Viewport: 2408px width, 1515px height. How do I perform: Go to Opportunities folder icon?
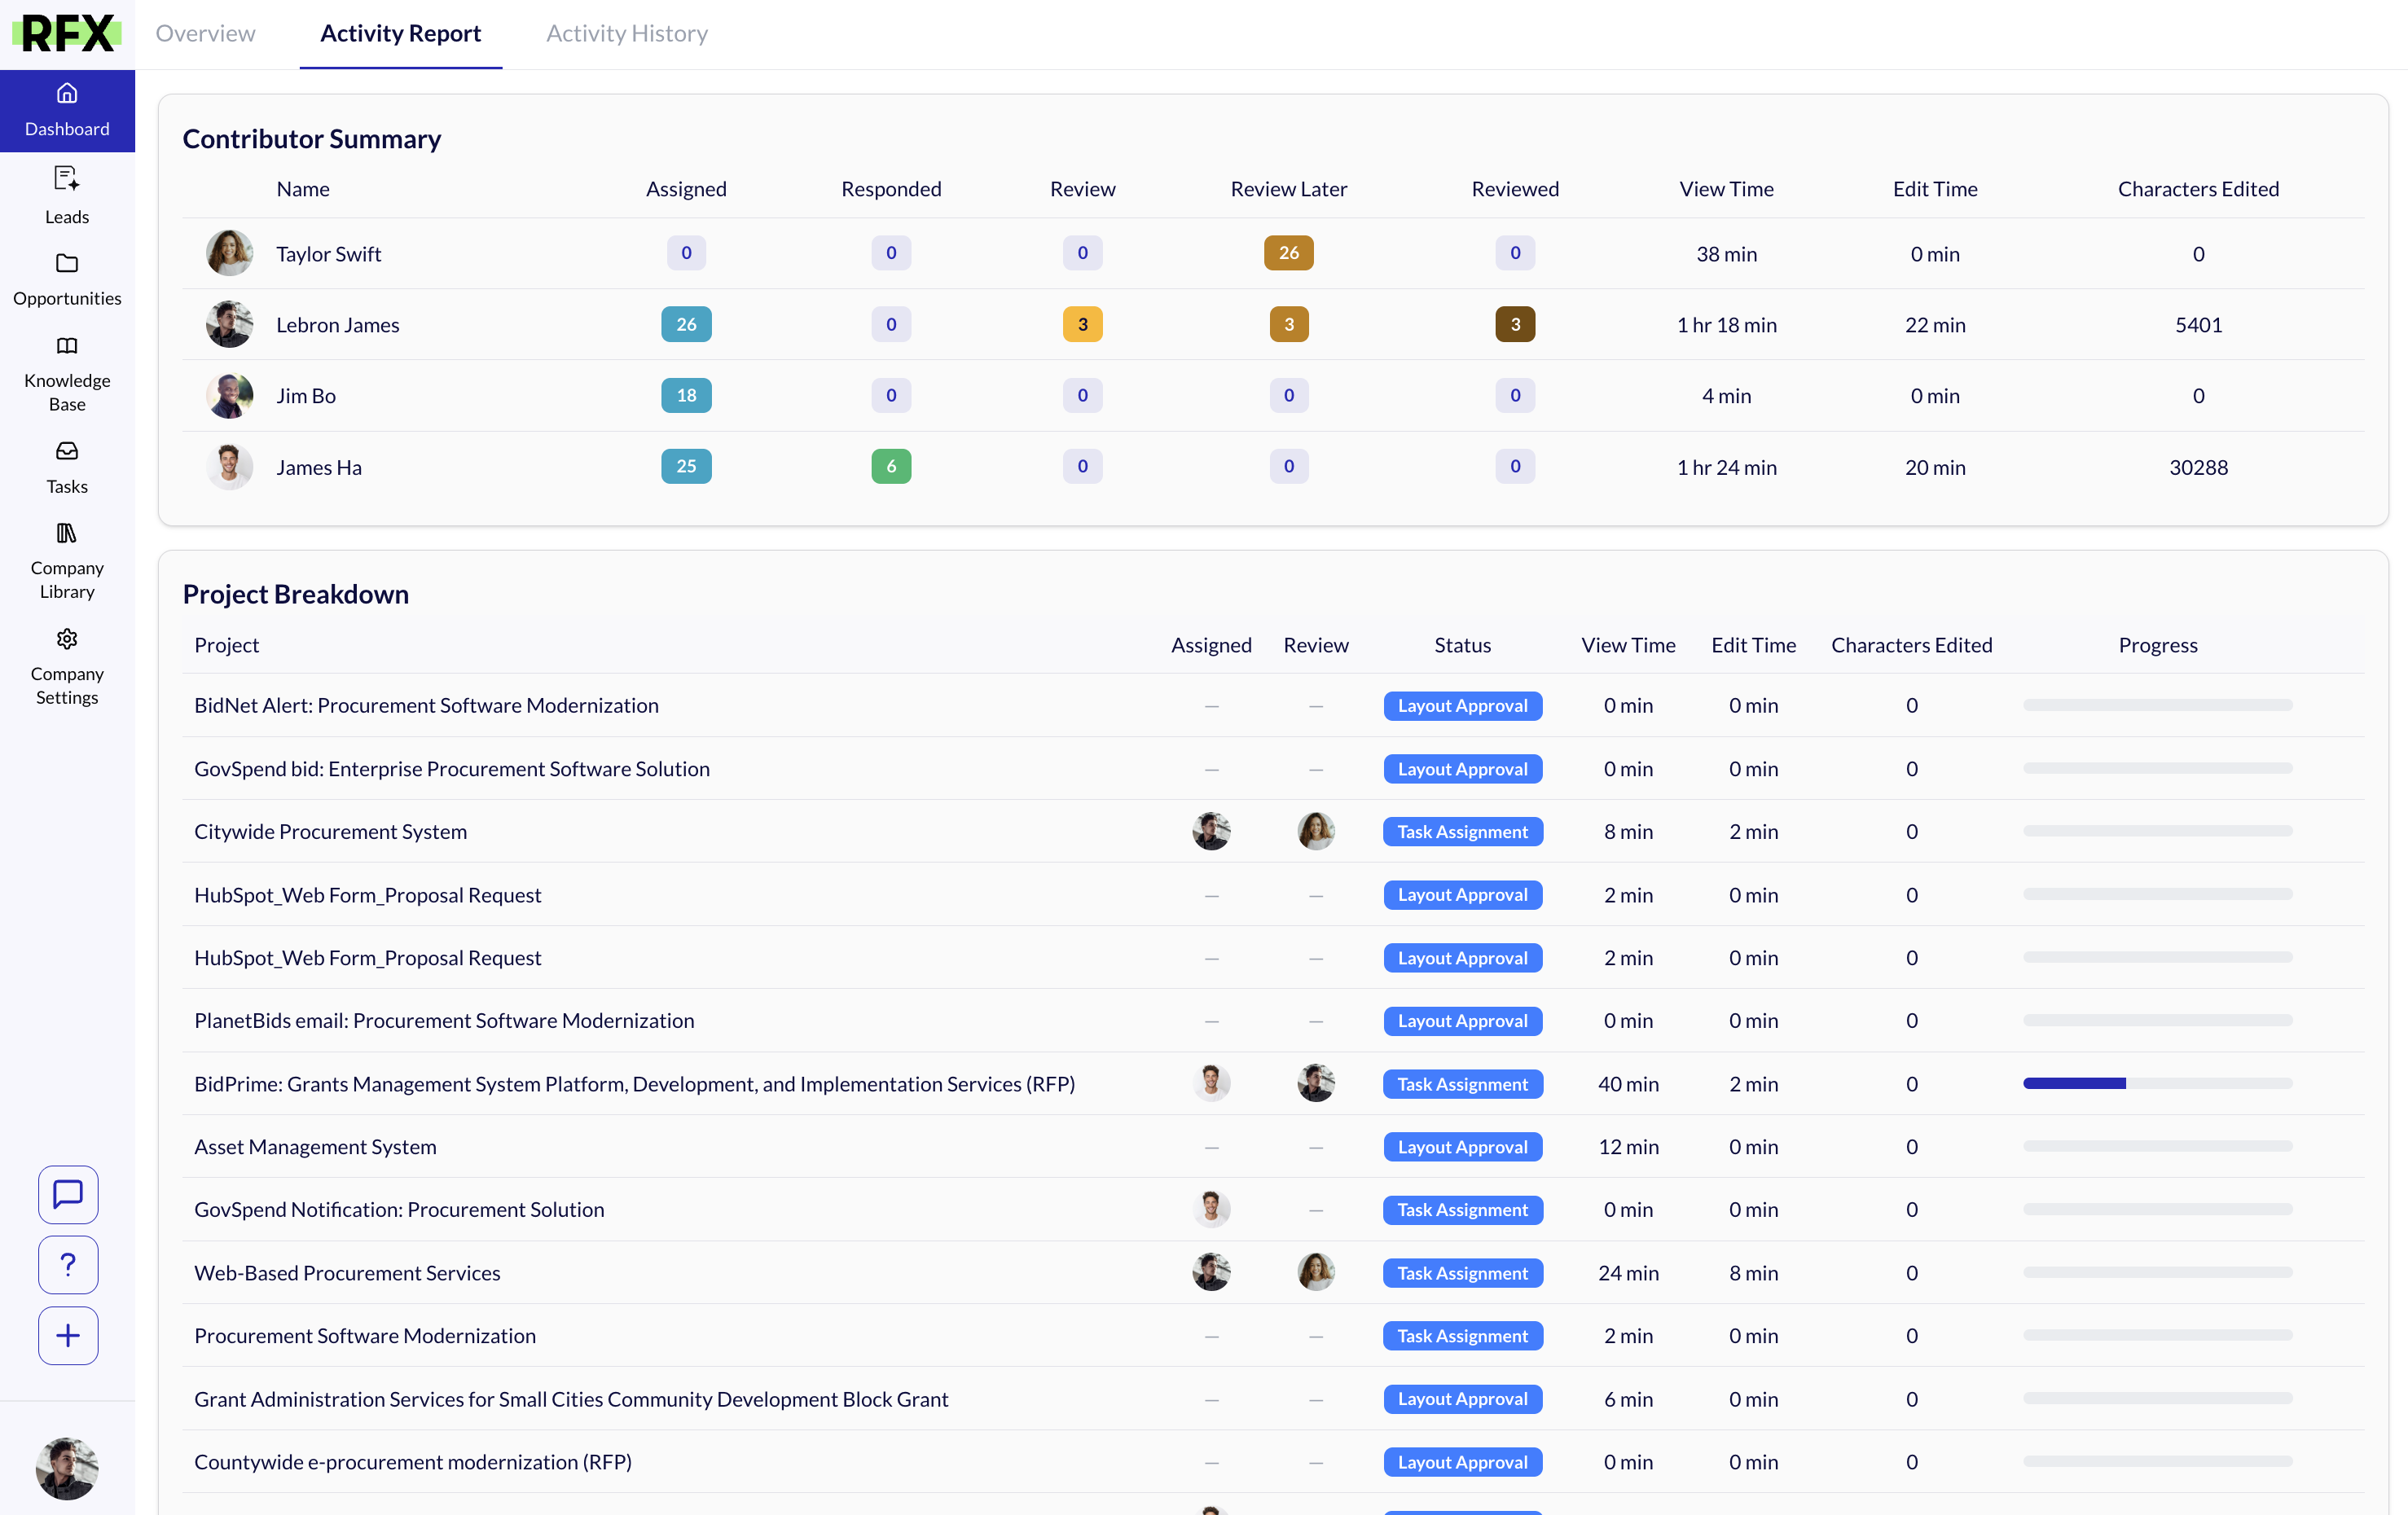pos(67,264)
